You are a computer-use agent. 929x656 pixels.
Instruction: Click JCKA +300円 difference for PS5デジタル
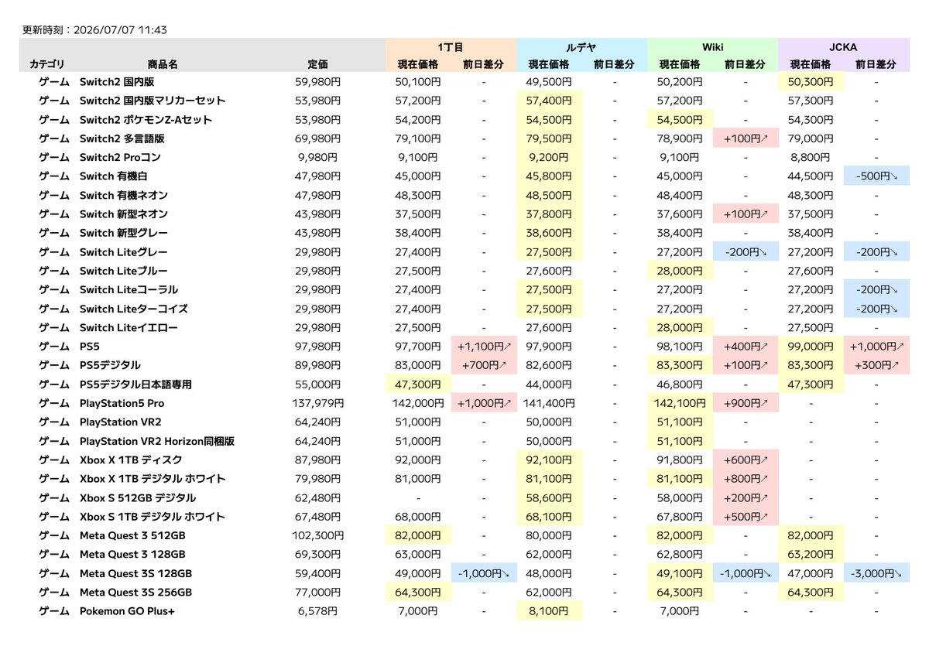tap(876, 365)
